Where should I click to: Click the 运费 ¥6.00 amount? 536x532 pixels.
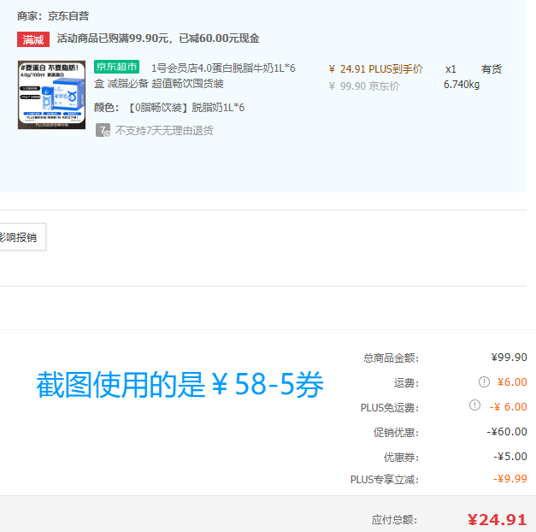point(512,381)
